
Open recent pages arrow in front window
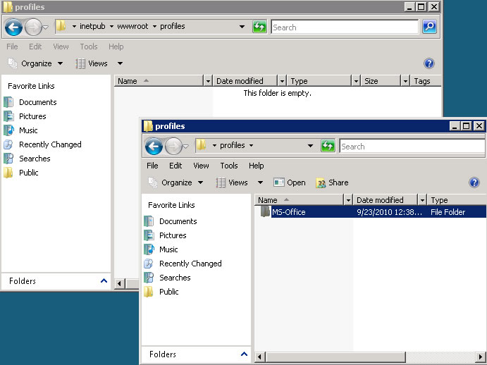[186, 146]
